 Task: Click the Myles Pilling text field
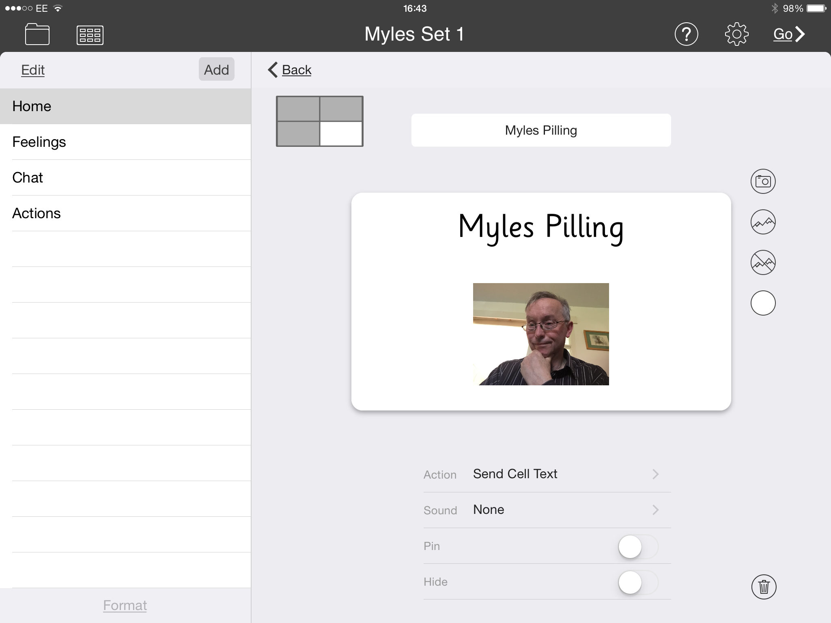click(540, 130)
